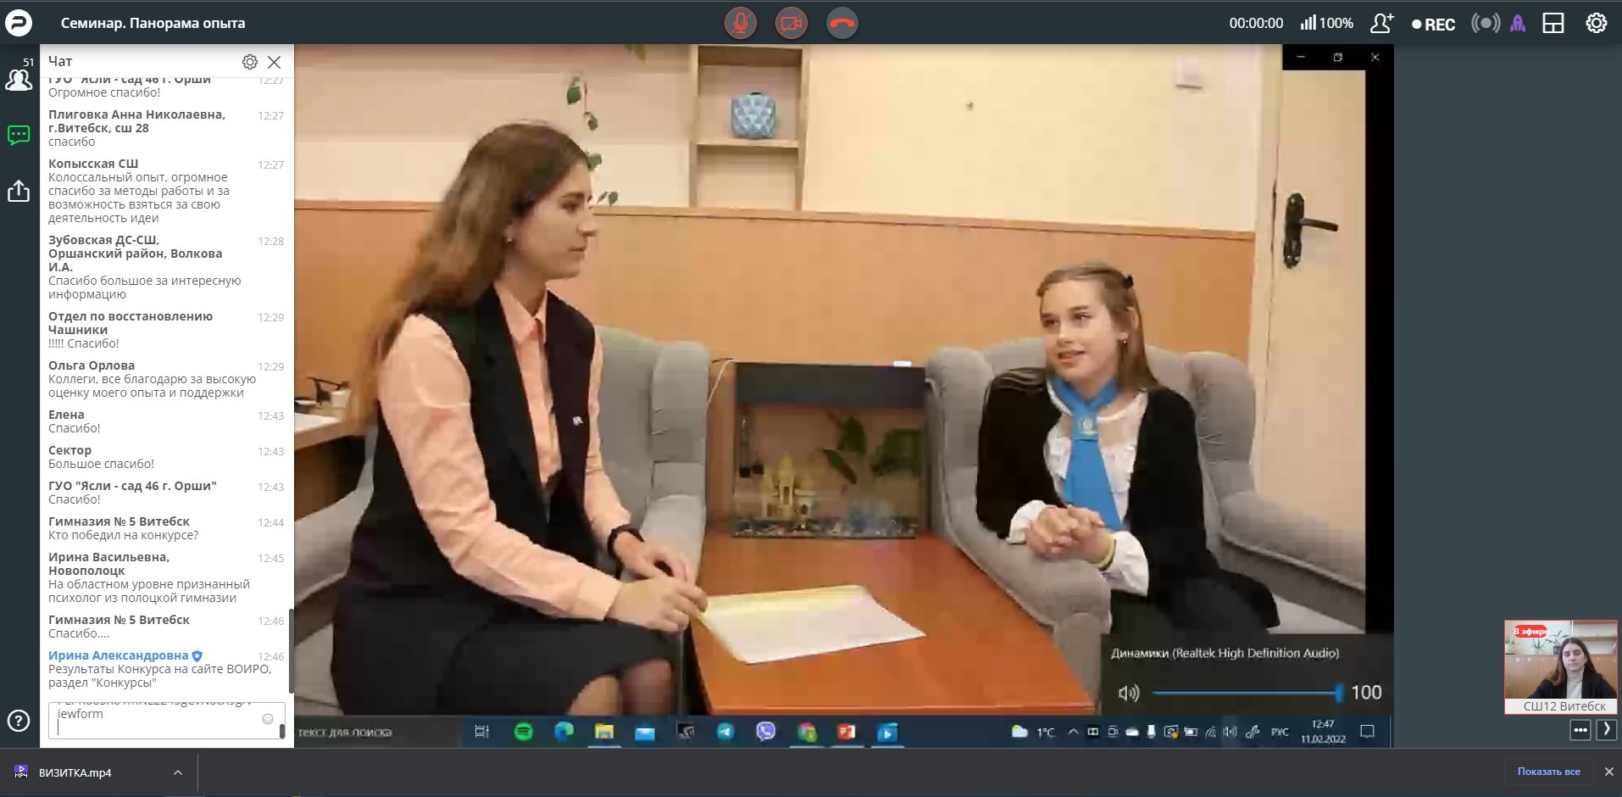The height and width of the screenshot is (797, 1622).
Task: Expand hidden tray icons caret
Action: (1073, 732)
